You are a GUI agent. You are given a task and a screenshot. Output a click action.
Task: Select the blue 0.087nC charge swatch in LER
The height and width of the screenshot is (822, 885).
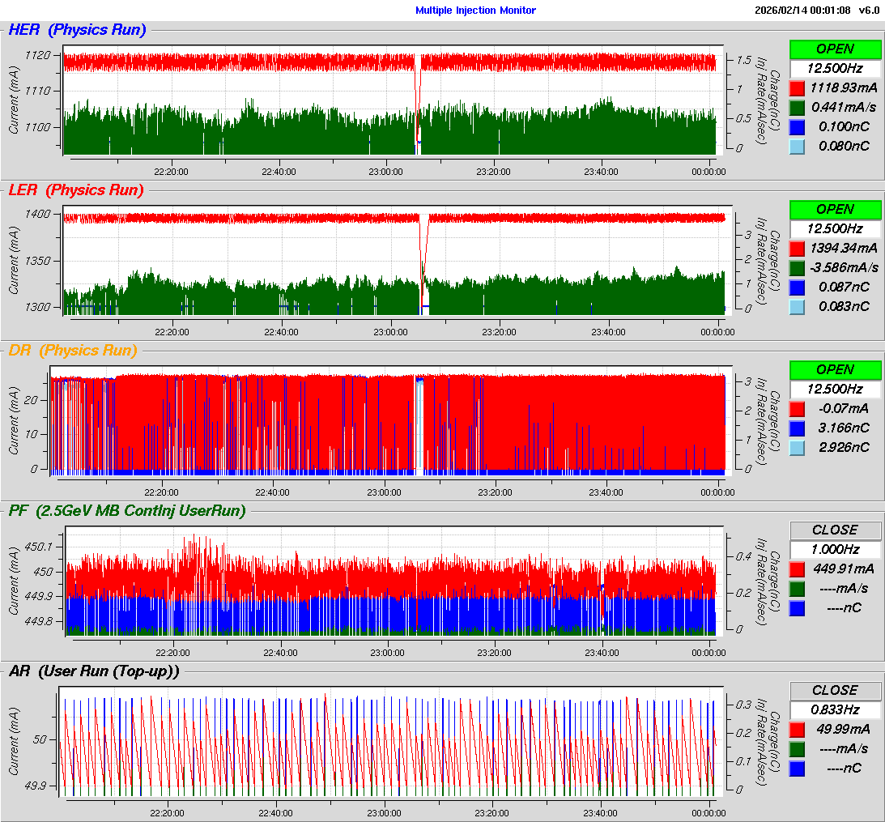797,287
